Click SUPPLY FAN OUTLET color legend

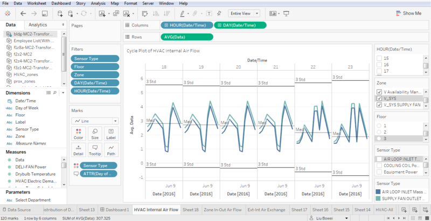[x=401, y=198]
